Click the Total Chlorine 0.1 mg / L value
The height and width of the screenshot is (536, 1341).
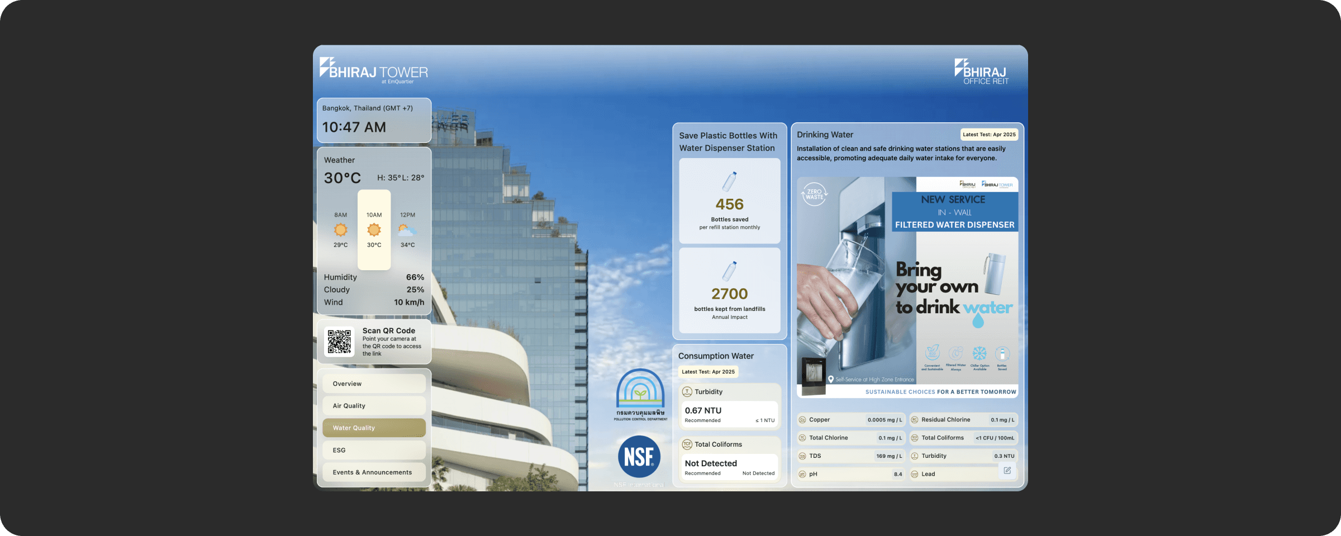point(890,438)
